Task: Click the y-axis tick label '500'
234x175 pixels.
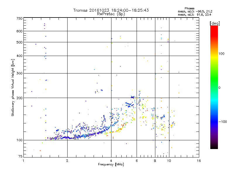Action: tap(19, 42)
